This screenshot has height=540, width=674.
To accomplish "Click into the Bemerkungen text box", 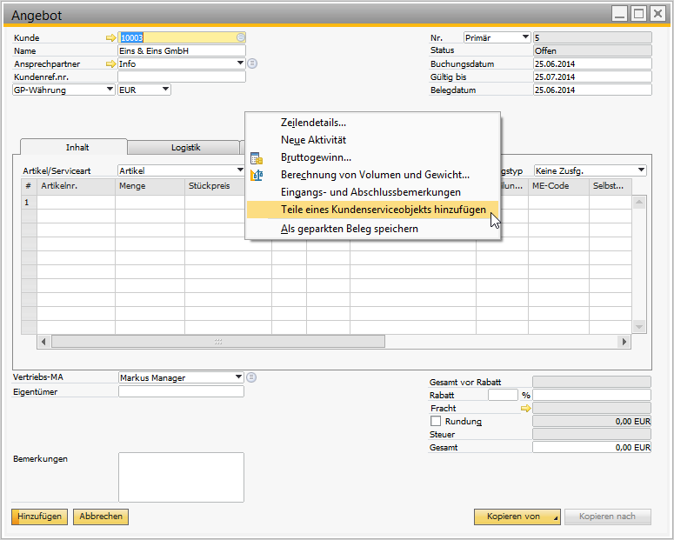I will [181, 477].
